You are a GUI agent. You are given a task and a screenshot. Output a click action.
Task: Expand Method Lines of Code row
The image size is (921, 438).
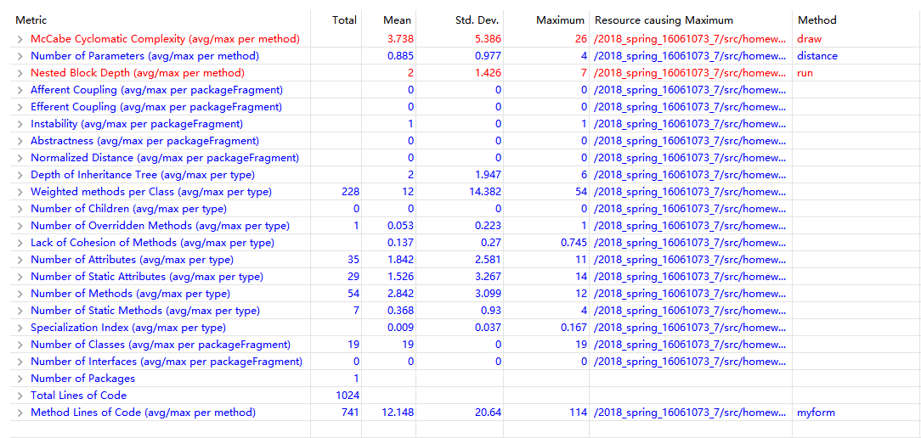pyautogui.click(x=20, y=413)
